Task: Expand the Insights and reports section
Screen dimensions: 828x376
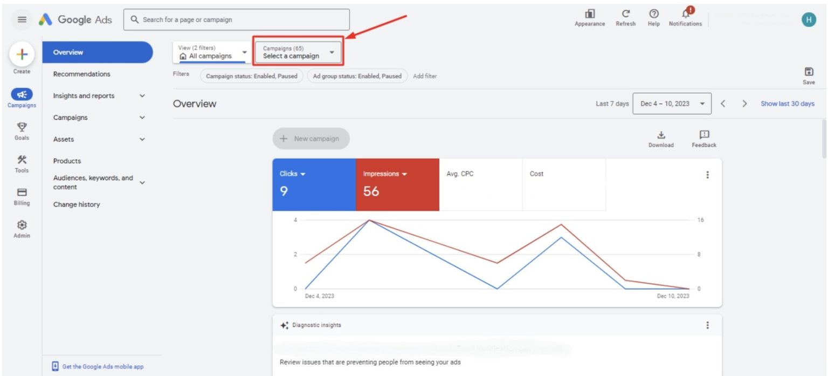Action: pyautogui.click(x=97, y=95)
